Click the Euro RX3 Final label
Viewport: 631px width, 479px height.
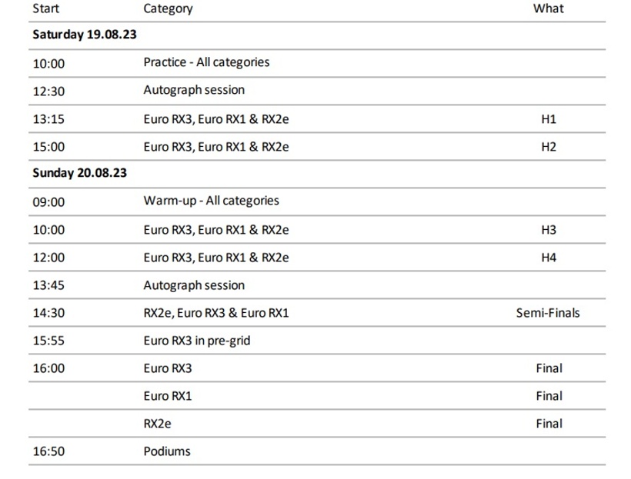[549, 368]
